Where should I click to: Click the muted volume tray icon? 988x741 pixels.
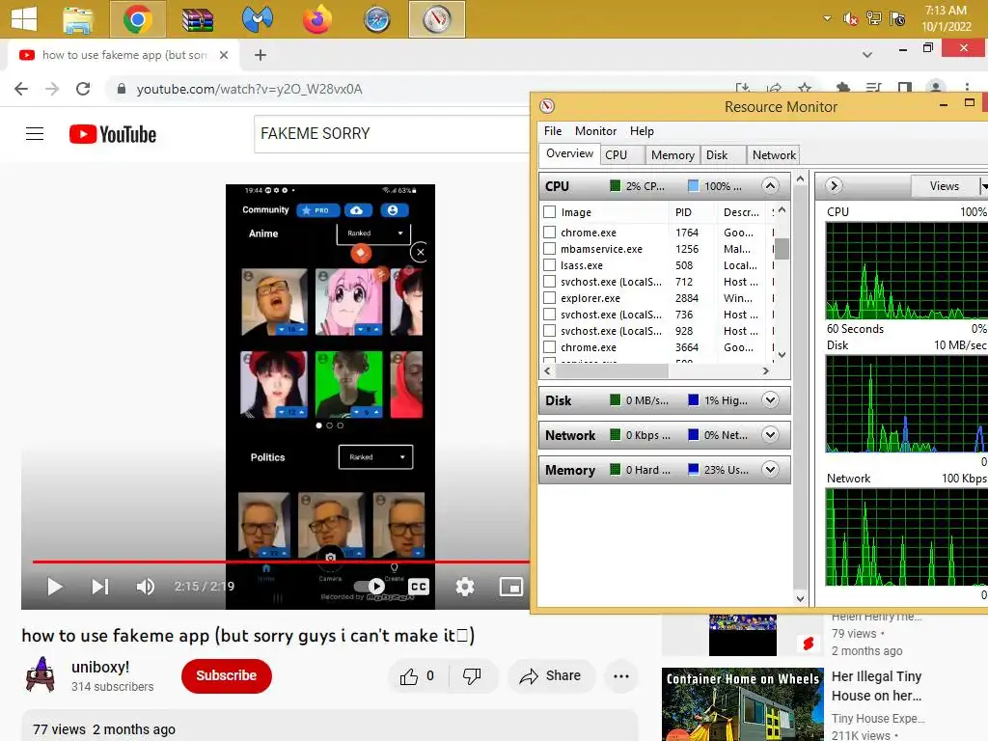tap(851, 19)
